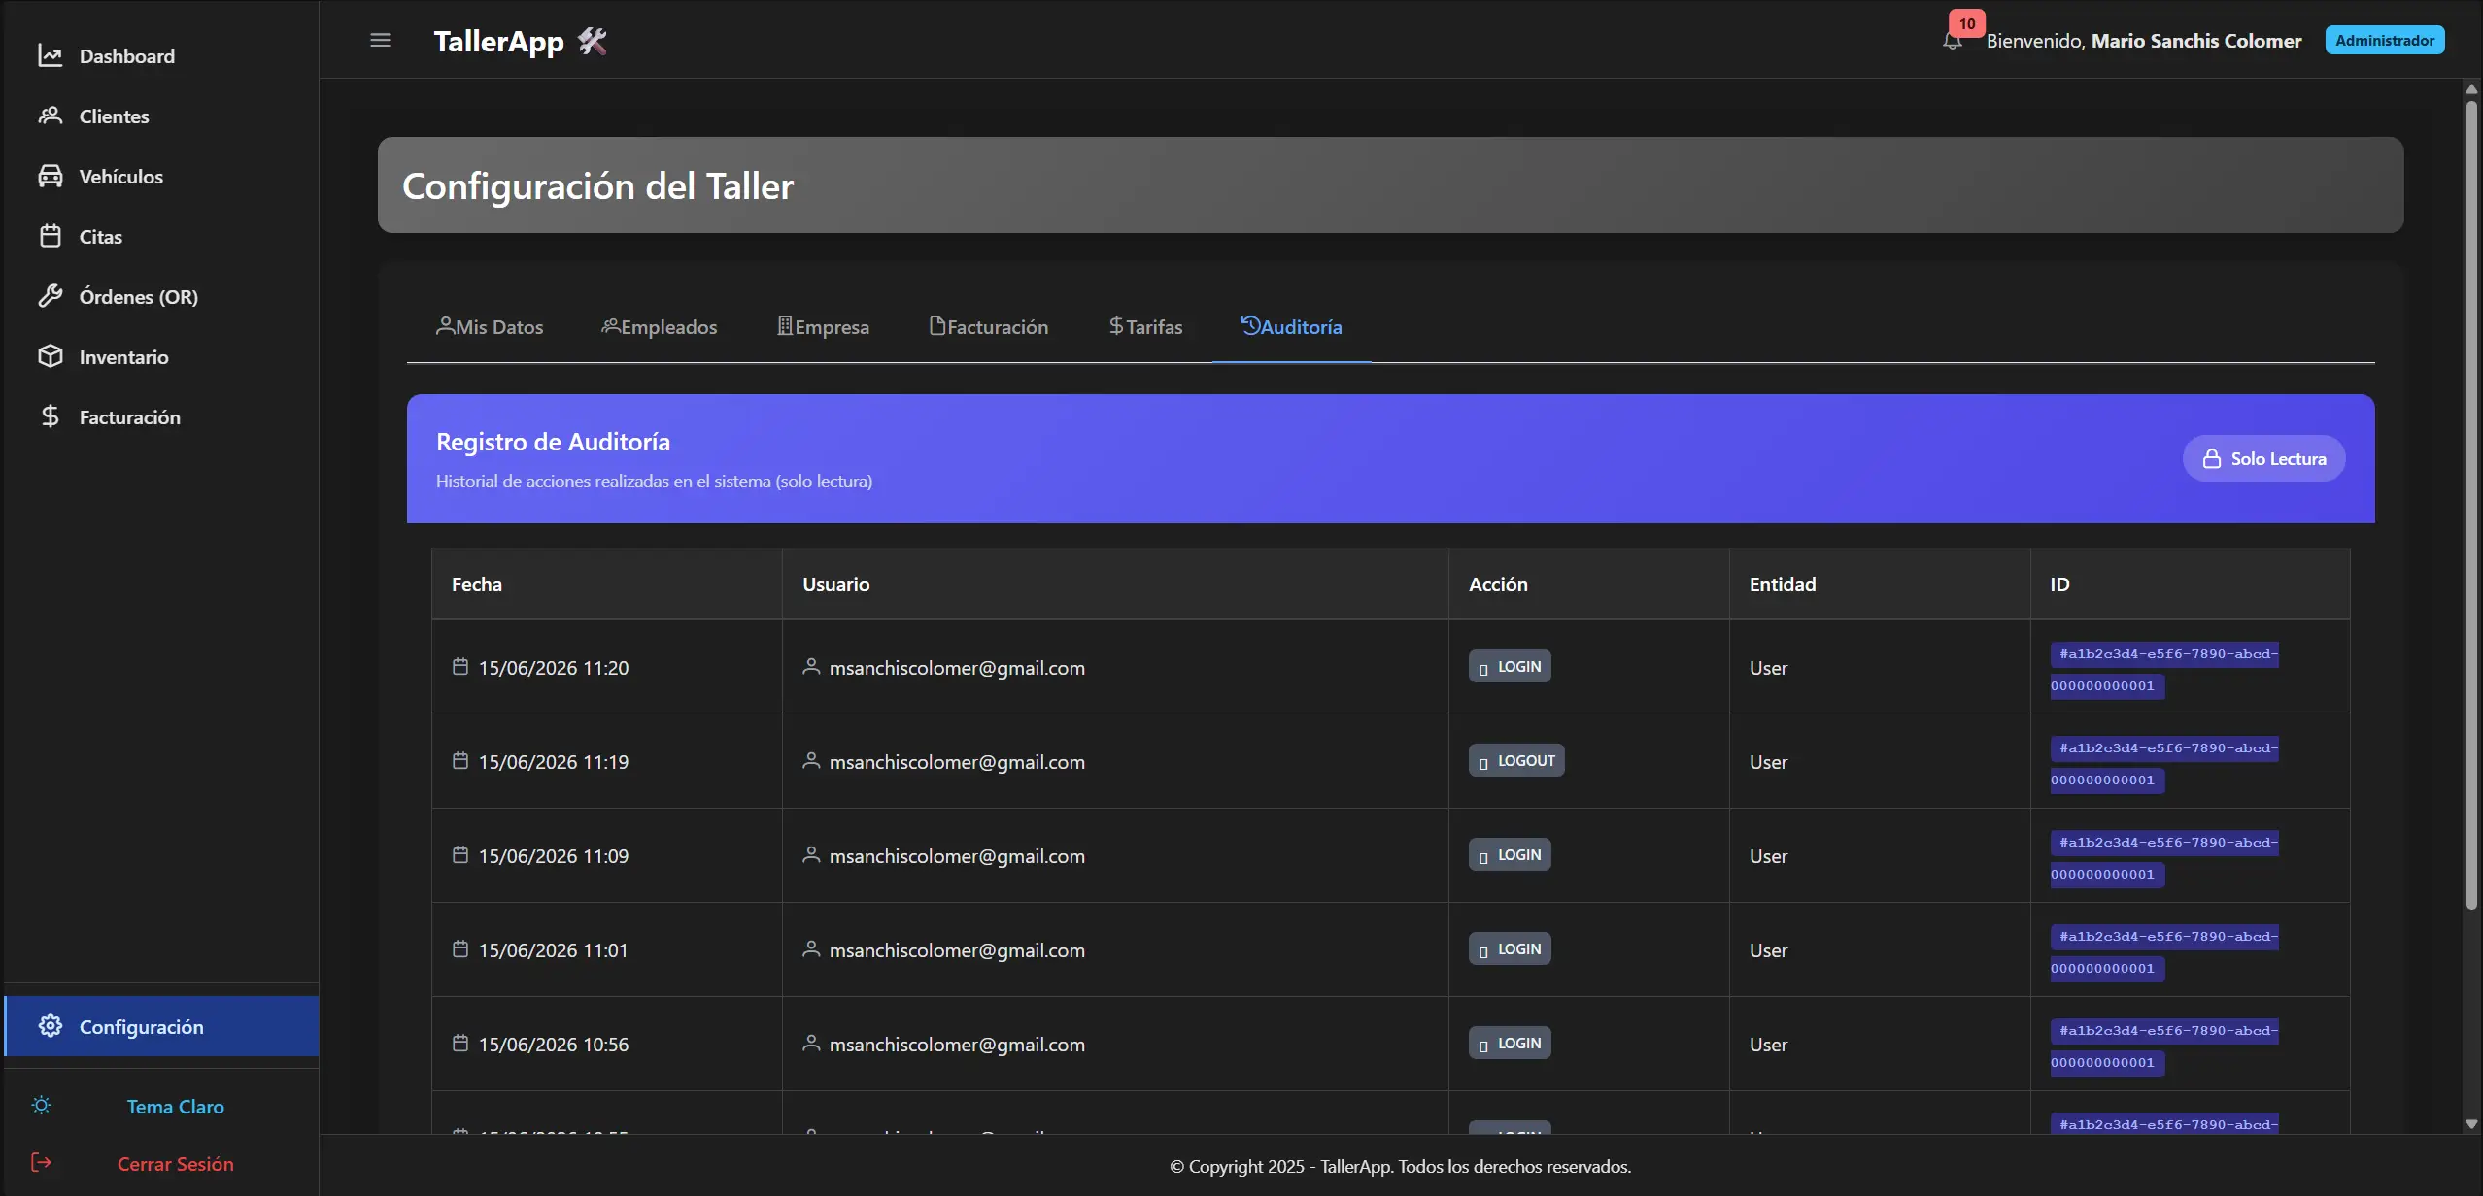The height and width of the screenshot is (1196, 2483).
Task: Click ID code in 11:01 row
Action: [x=2164, y=952]
